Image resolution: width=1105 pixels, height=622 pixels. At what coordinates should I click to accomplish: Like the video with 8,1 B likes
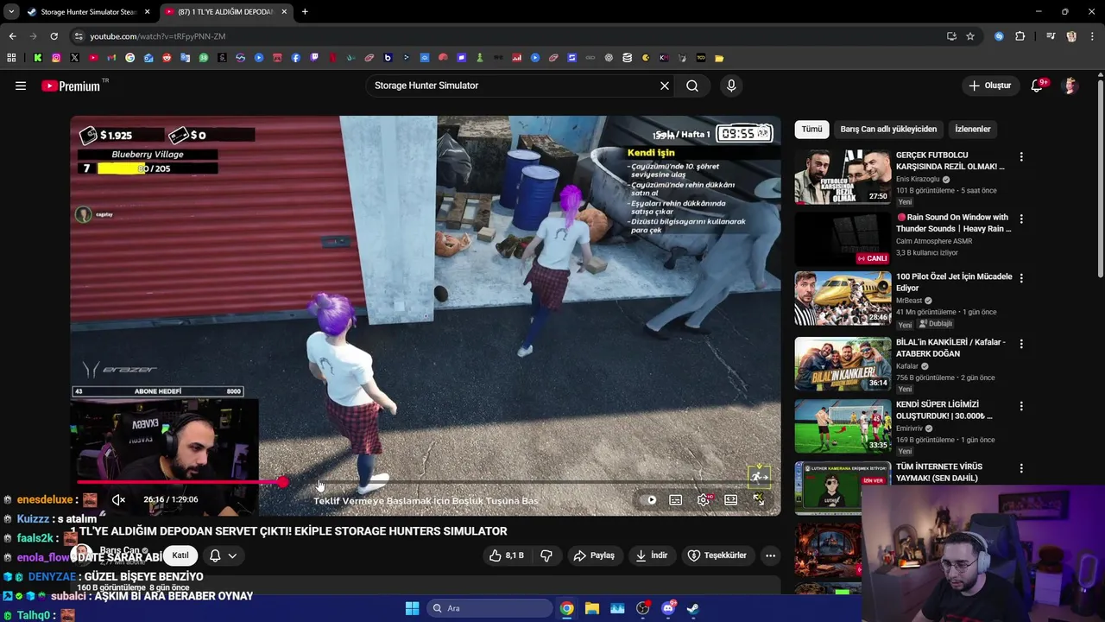[507, 555]
